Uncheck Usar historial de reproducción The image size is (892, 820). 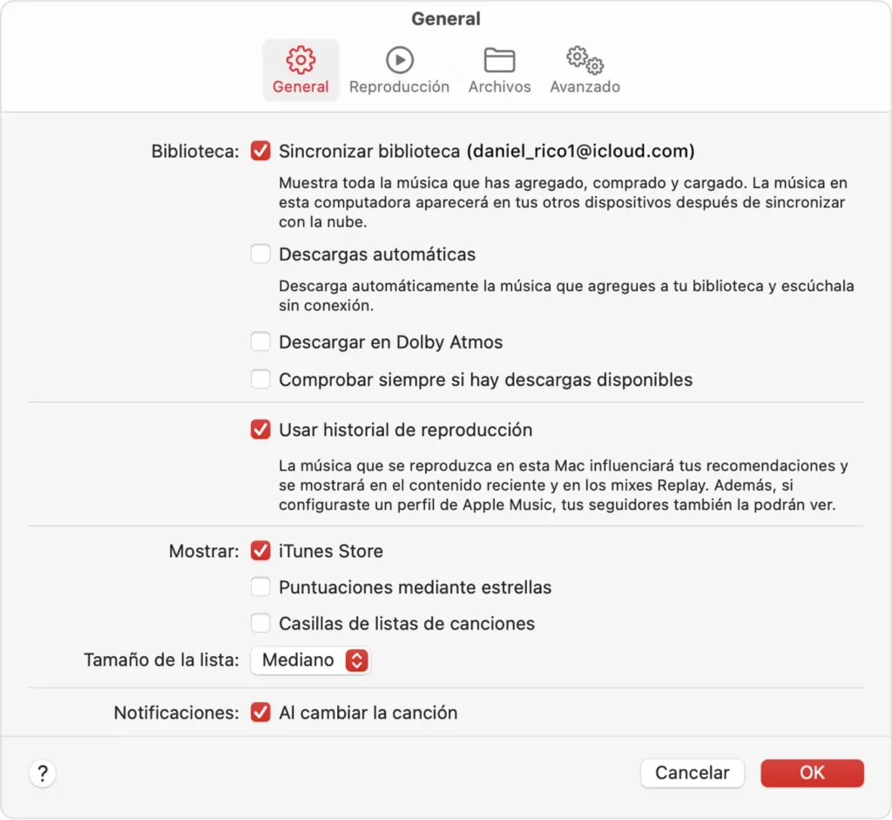(260, 430)
